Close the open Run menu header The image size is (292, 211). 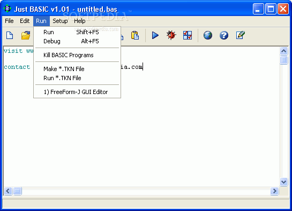(x=41, y=21)
